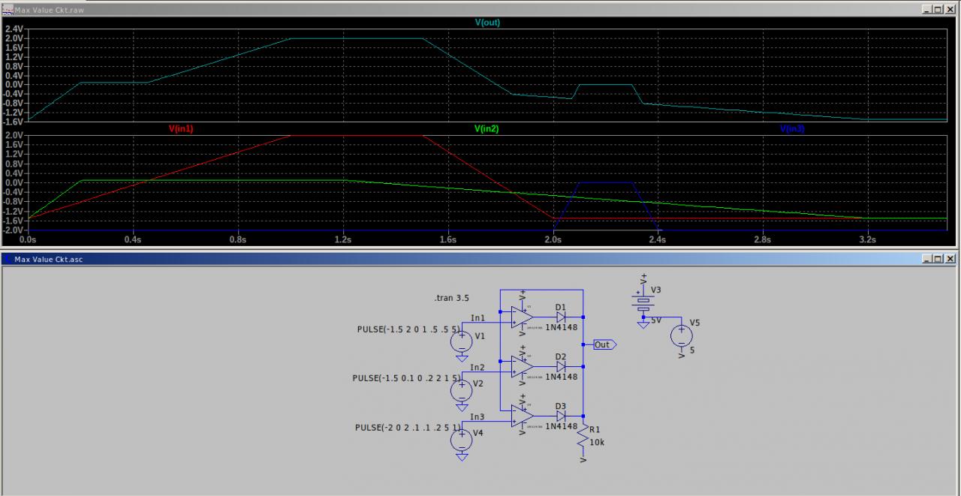
Task: Click the -1.6V label on V(out) axis
Action: 14,121
